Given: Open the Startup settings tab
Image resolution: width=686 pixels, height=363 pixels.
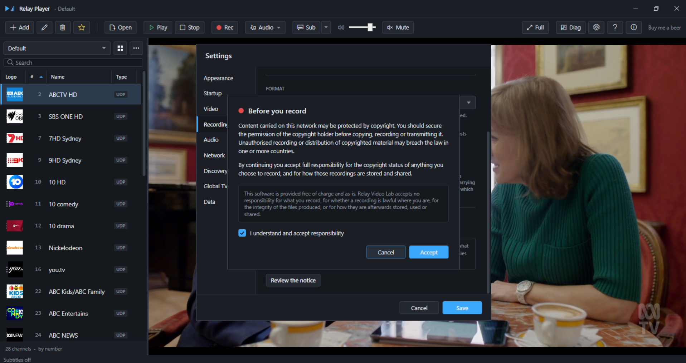Looking at the screenshot, I should pos(213,93).
